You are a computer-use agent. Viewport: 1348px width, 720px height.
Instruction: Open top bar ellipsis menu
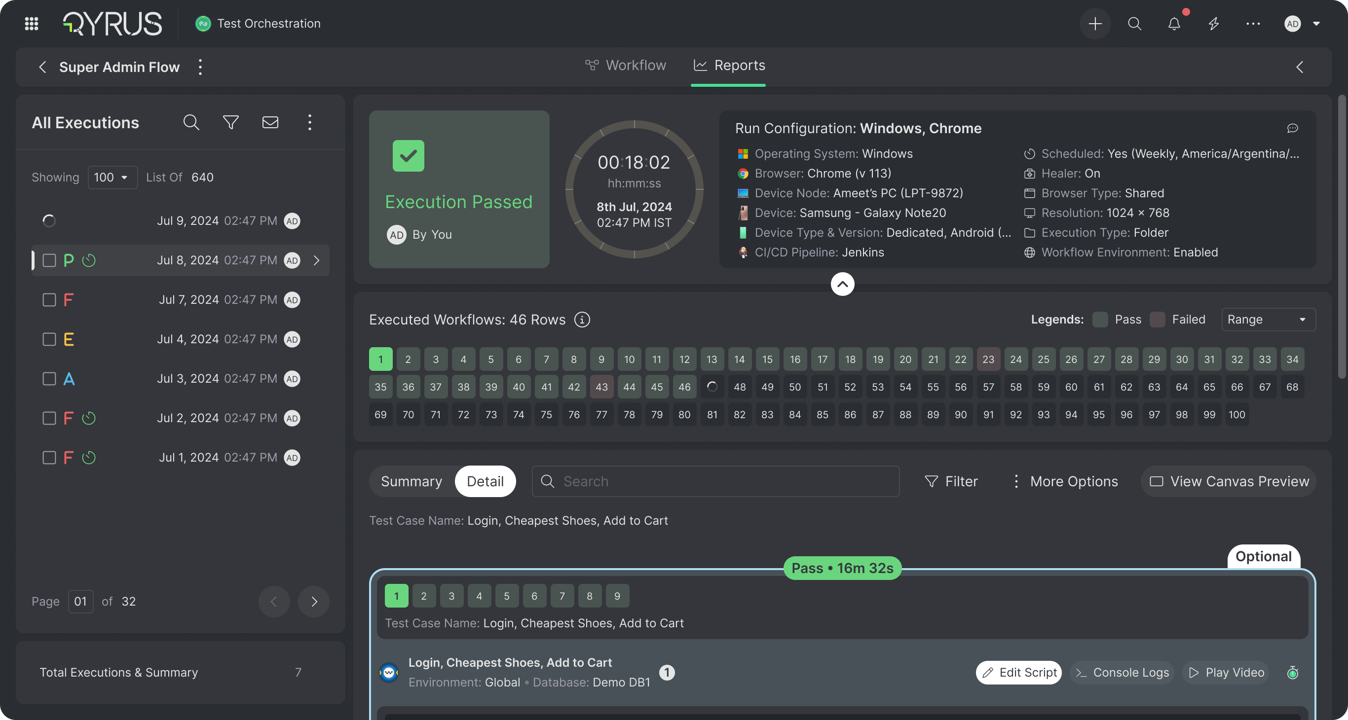tap(1253, 24)
